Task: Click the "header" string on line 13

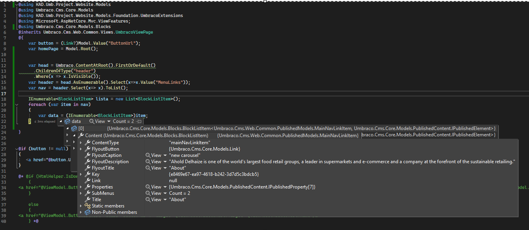Action: point(83,71)
